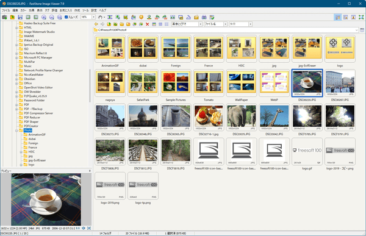This screenshot has width=366, height=236.
Task: Click the browser view mode icon
Action: pos(337,17)
